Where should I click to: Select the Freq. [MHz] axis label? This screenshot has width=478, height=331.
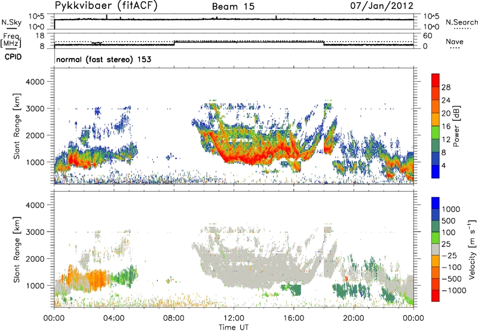pos(12,41)
